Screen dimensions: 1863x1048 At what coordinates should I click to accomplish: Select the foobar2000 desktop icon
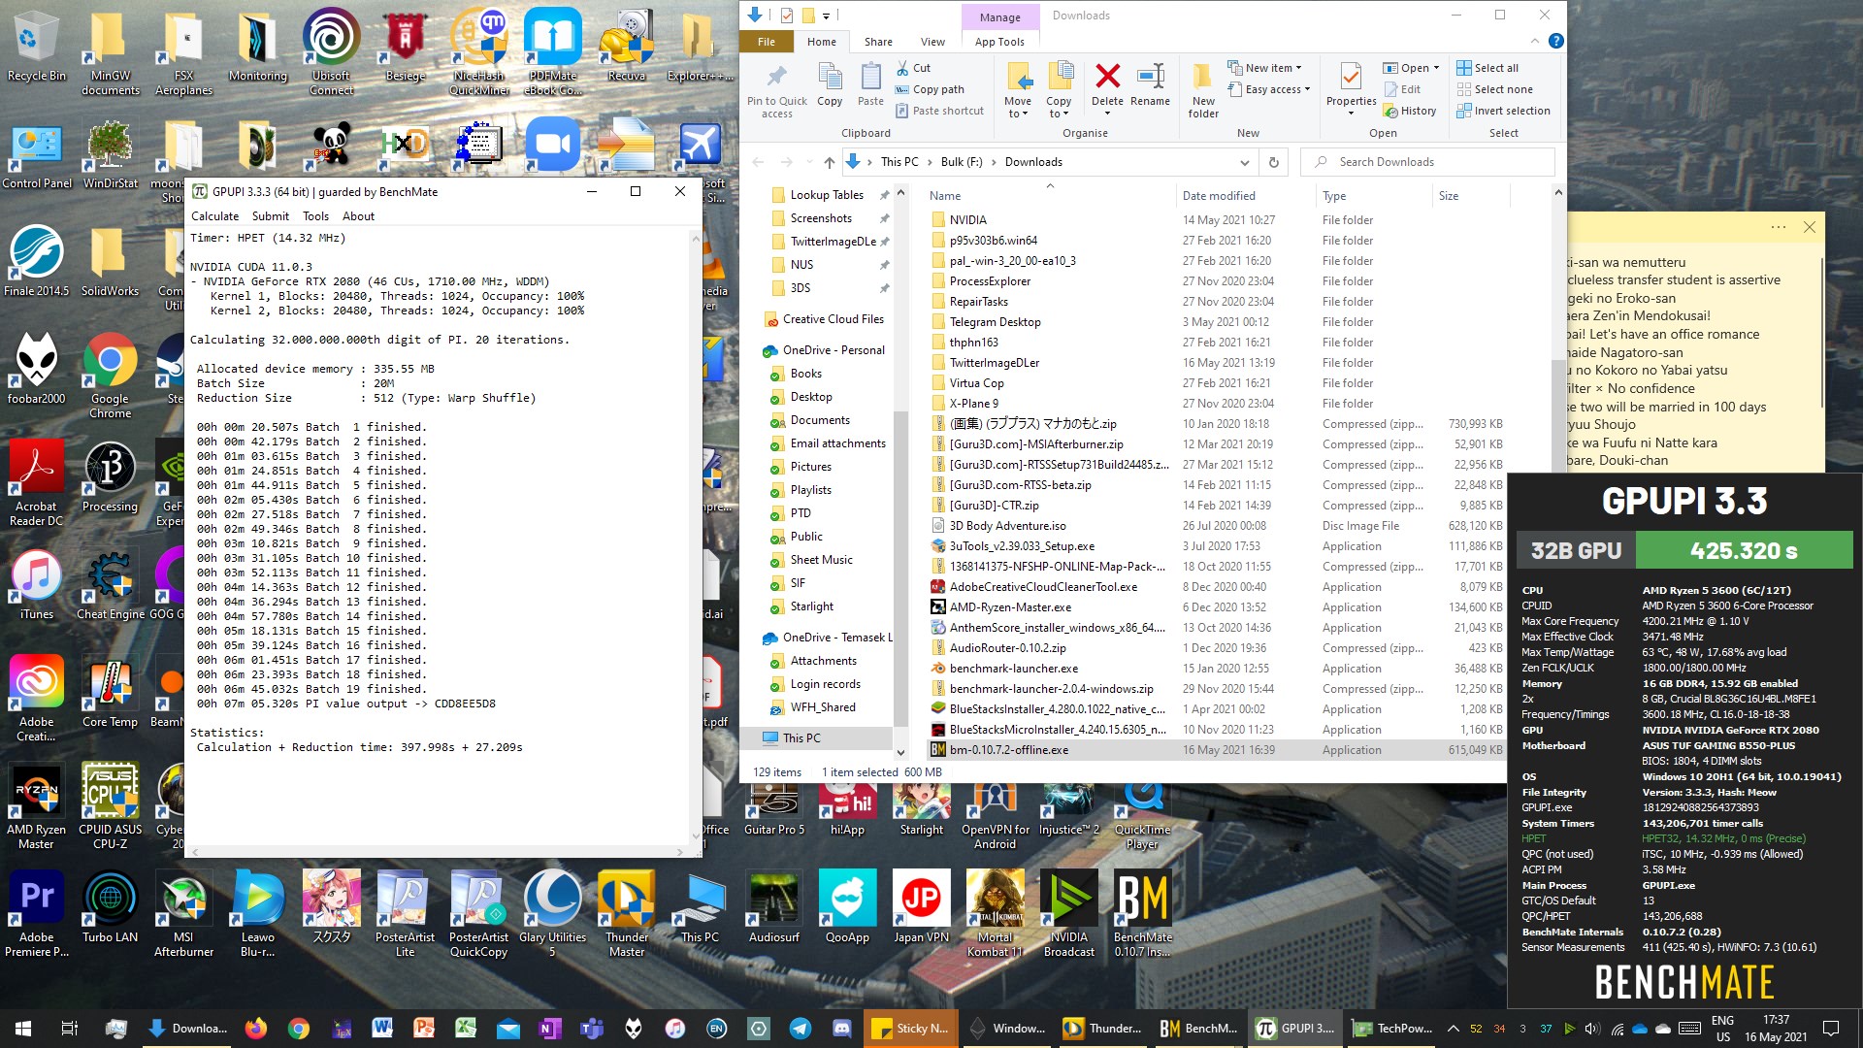36,369
